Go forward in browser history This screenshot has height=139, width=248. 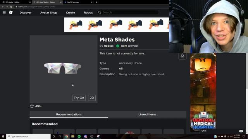7,7
